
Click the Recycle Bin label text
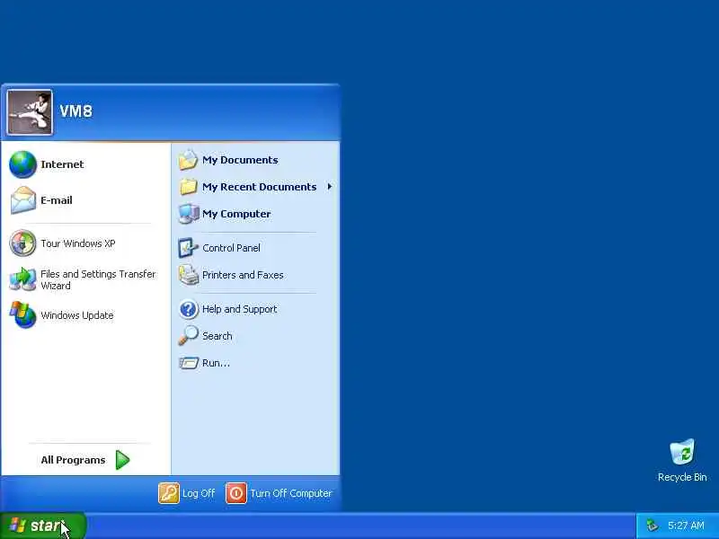point(682,477)
